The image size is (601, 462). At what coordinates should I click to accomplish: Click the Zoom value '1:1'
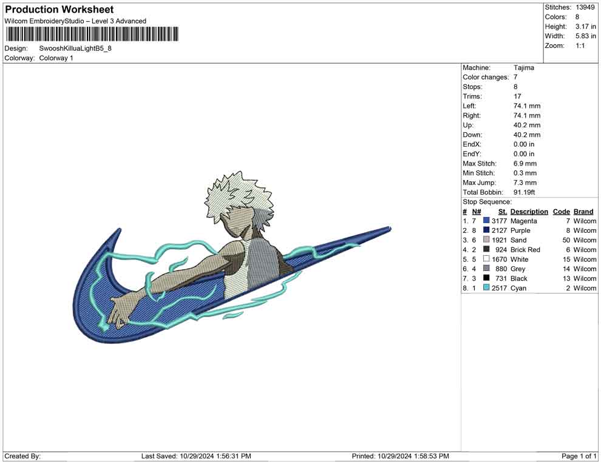coord(580,45)
